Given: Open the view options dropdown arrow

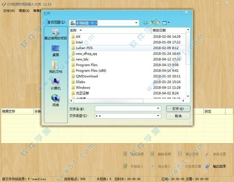Looking at the screenshot, I should click(x=169, y=23).
